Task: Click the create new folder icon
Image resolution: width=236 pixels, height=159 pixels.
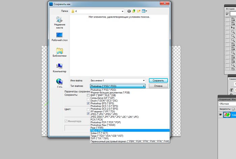Action: tap(139, 11)
